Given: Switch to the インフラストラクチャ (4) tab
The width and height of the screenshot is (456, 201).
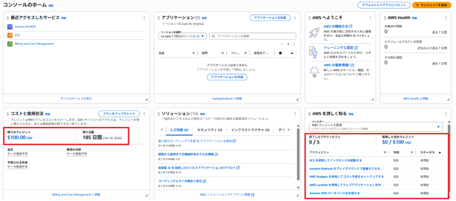Looking at the screenshot, I should tap(250, 130).
